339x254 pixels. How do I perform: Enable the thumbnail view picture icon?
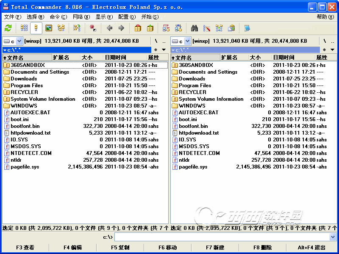coord(49,28)
